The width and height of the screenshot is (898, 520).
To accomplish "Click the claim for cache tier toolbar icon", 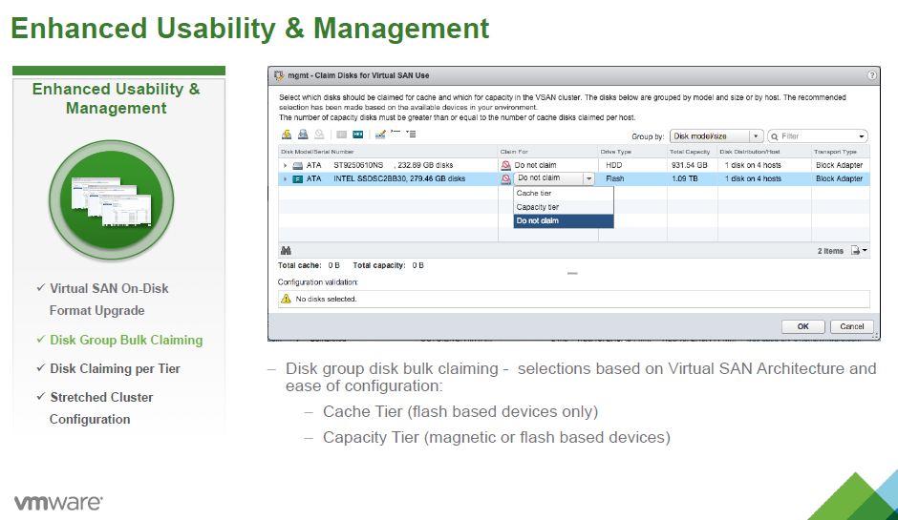I will click(x=287, y=135).
